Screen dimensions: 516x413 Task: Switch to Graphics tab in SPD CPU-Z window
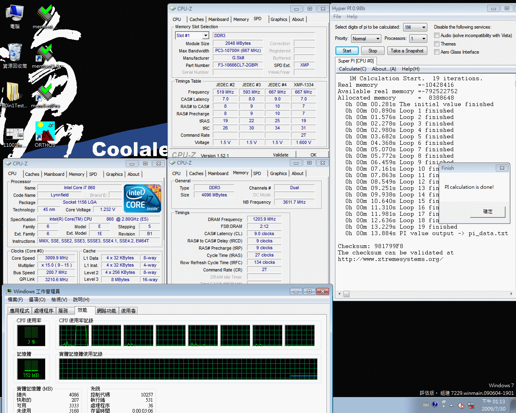pyautogui.click(x=279, y=19)
